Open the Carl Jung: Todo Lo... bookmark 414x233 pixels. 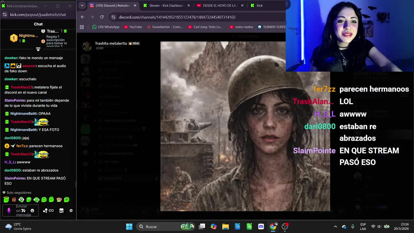point(205,27)
